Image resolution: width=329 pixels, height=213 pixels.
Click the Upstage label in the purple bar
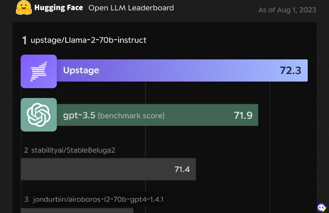click(81, 70)
